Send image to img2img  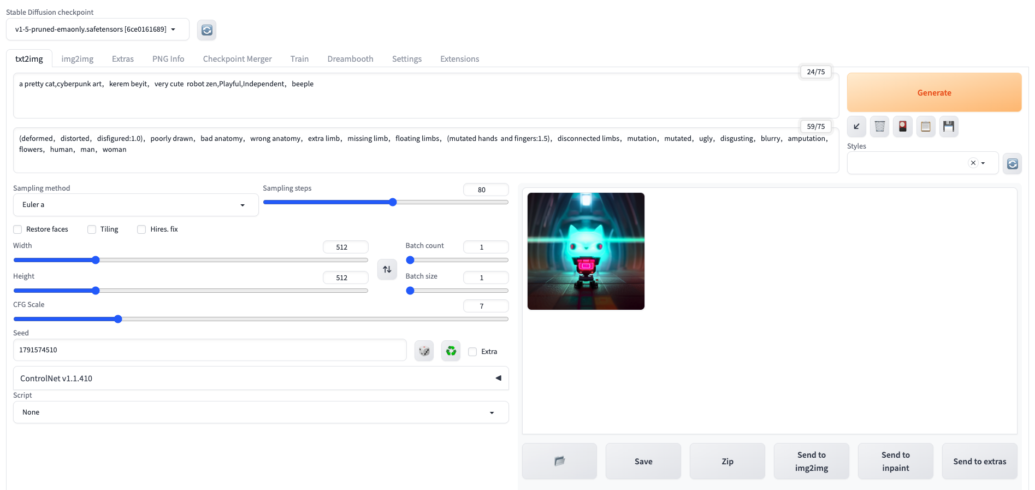(x=812, y=461)
